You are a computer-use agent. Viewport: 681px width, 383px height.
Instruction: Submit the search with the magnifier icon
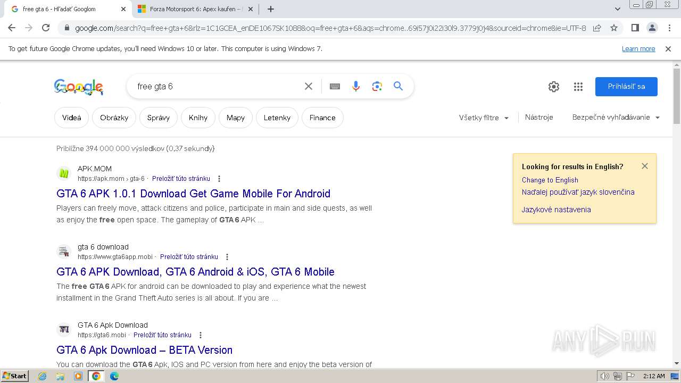click(398, 86)
